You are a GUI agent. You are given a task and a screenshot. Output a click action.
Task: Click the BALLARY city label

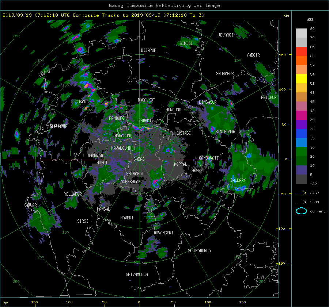[238, 180]
